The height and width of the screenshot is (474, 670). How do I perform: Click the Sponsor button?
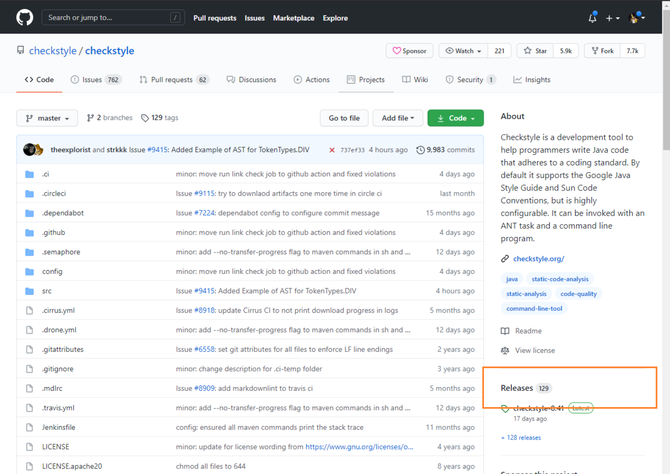410,51
